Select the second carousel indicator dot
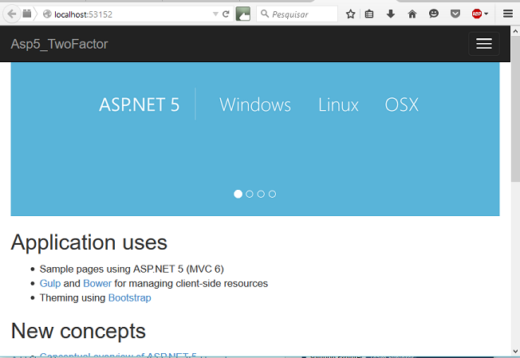520x358 pixels. pos(250,194)
